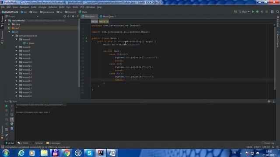
Task: Rerun Main from the Run panel
Action: point(7,106)
